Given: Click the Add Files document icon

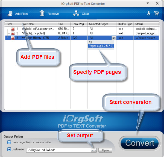Looking at the screenshot, I should tap(10, 14).
